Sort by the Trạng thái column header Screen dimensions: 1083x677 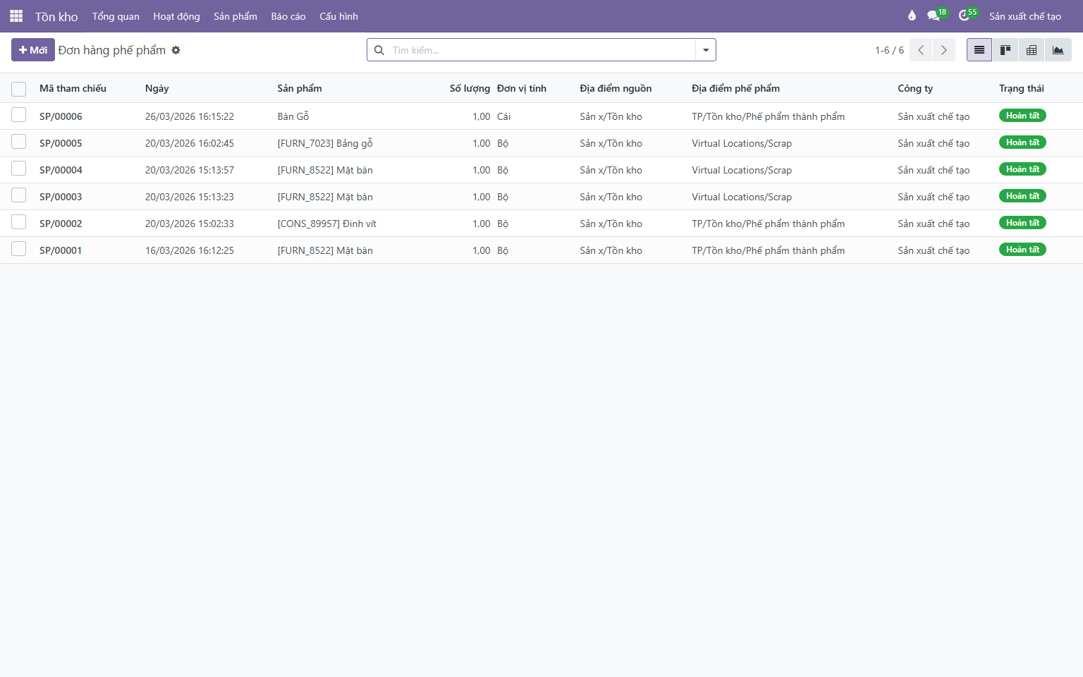(1022, 88)
